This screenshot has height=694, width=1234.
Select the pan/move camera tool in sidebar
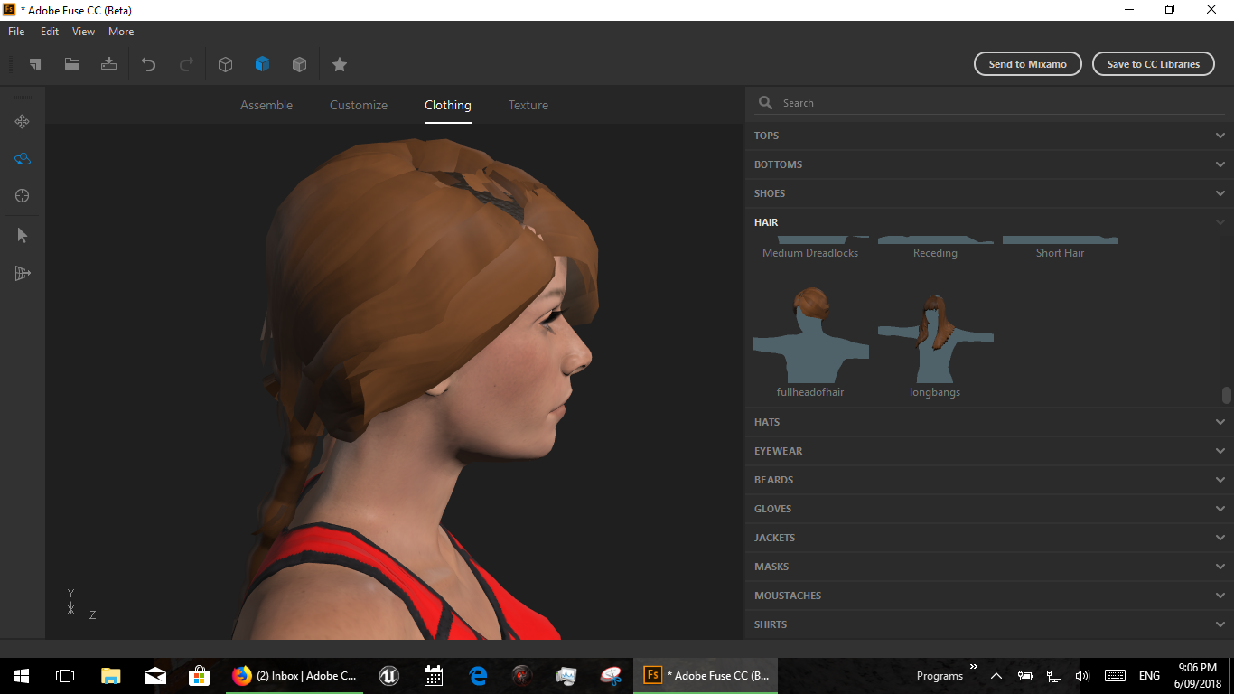click(23, 122)
